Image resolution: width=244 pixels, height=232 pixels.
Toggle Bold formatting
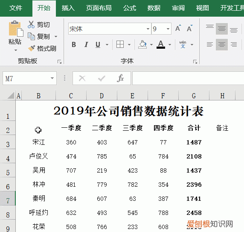(74, 44)
